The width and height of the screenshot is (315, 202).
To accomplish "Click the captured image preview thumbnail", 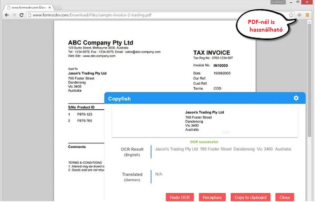I will tap(205, 122).
